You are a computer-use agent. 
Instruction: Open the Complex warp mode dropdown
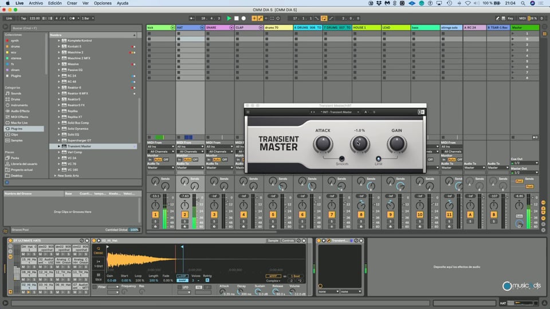coord(273,280)
